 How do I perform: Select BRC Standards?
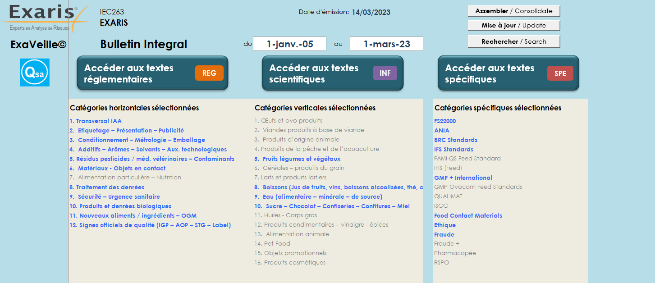click(x=456, y=140)
